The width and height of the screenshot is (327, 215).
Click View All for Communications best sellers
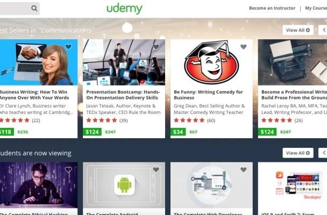(298, 30)
